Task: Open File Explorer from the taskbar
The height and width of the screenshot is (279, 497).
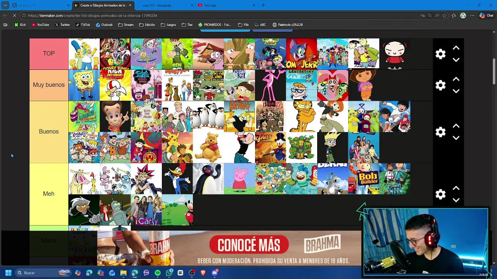Action: (x=123, y=273)
